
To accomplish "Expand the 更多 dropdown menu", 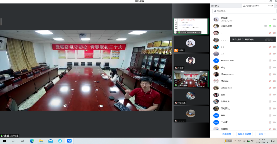I will tap(262, 134).
